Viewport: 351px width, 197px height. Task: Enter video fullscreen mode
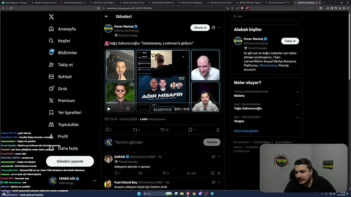(x=216, y=109)
